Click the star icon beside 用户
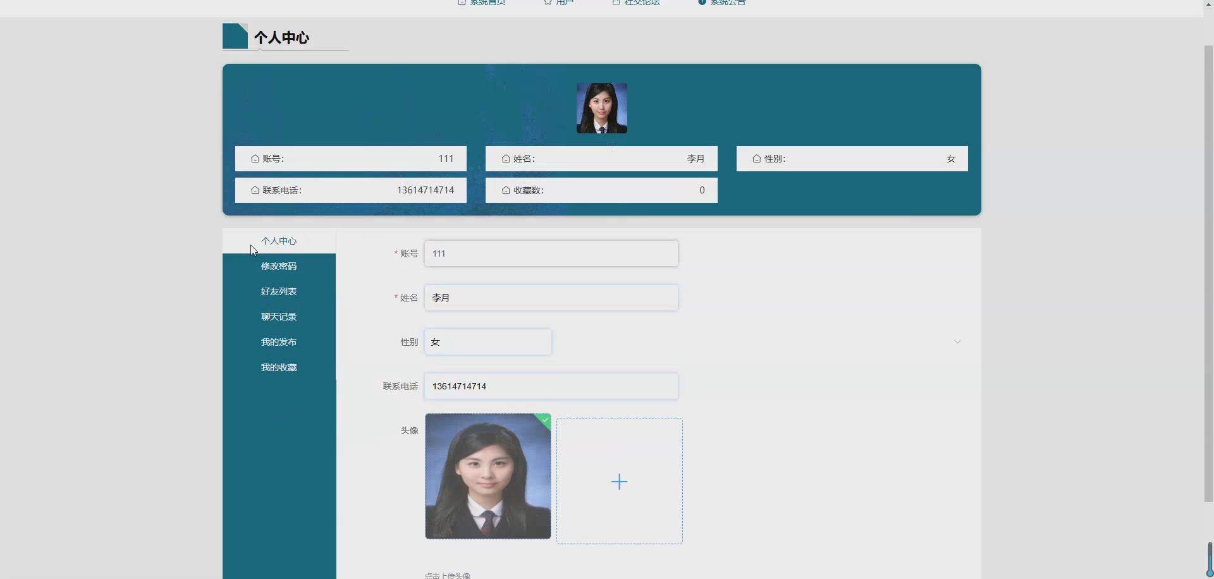The width and height of the screenshot is (1214, 579). 548,3
